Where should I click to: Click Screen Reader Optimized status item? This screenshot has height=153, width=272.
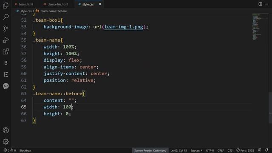tap(150, 150)
